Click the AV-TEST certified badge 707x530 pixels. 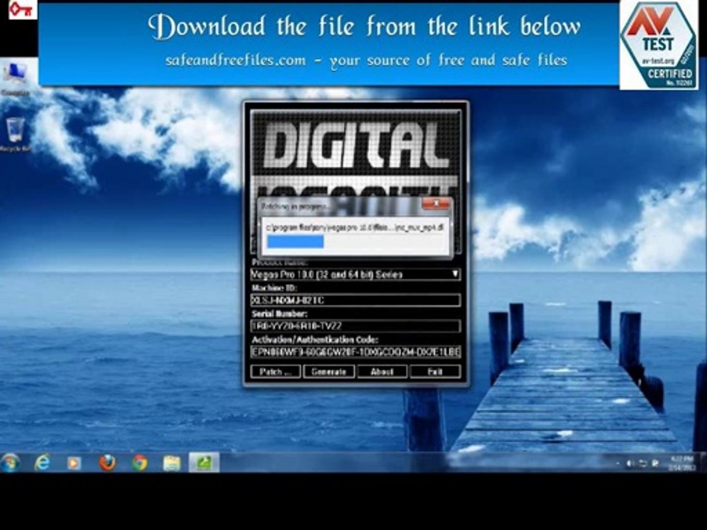[658, 45]
